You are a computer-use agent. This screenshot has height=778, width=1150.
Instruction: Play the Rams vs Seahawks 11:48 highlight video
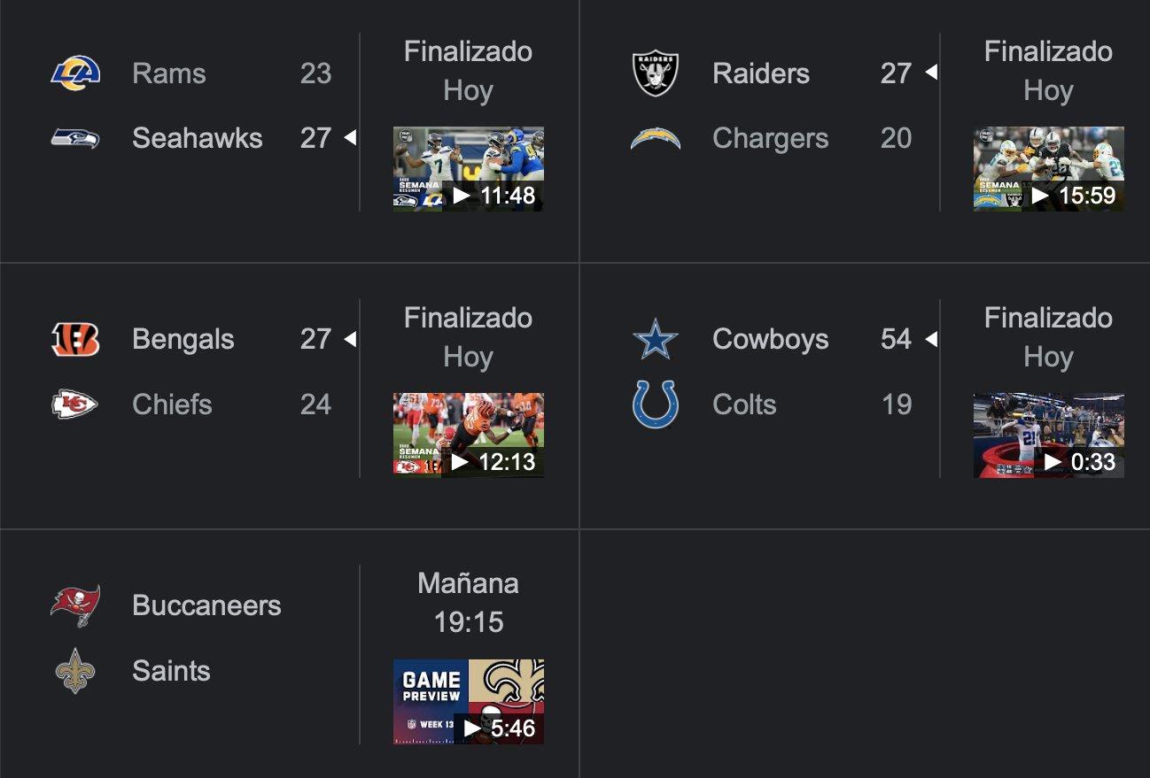click(x=469, y=169)
